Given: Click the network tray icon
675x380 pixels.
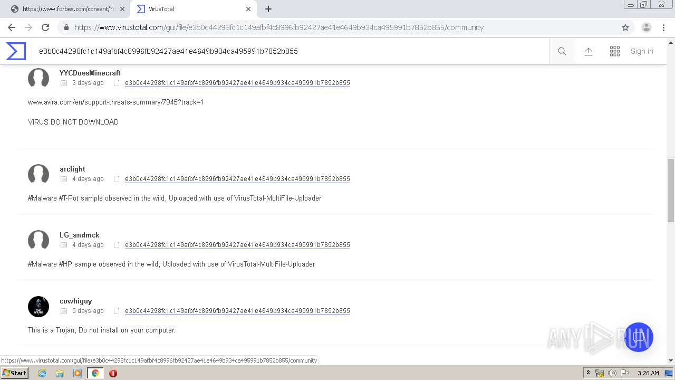Looking at the screenshot, I should click(600, 373).
